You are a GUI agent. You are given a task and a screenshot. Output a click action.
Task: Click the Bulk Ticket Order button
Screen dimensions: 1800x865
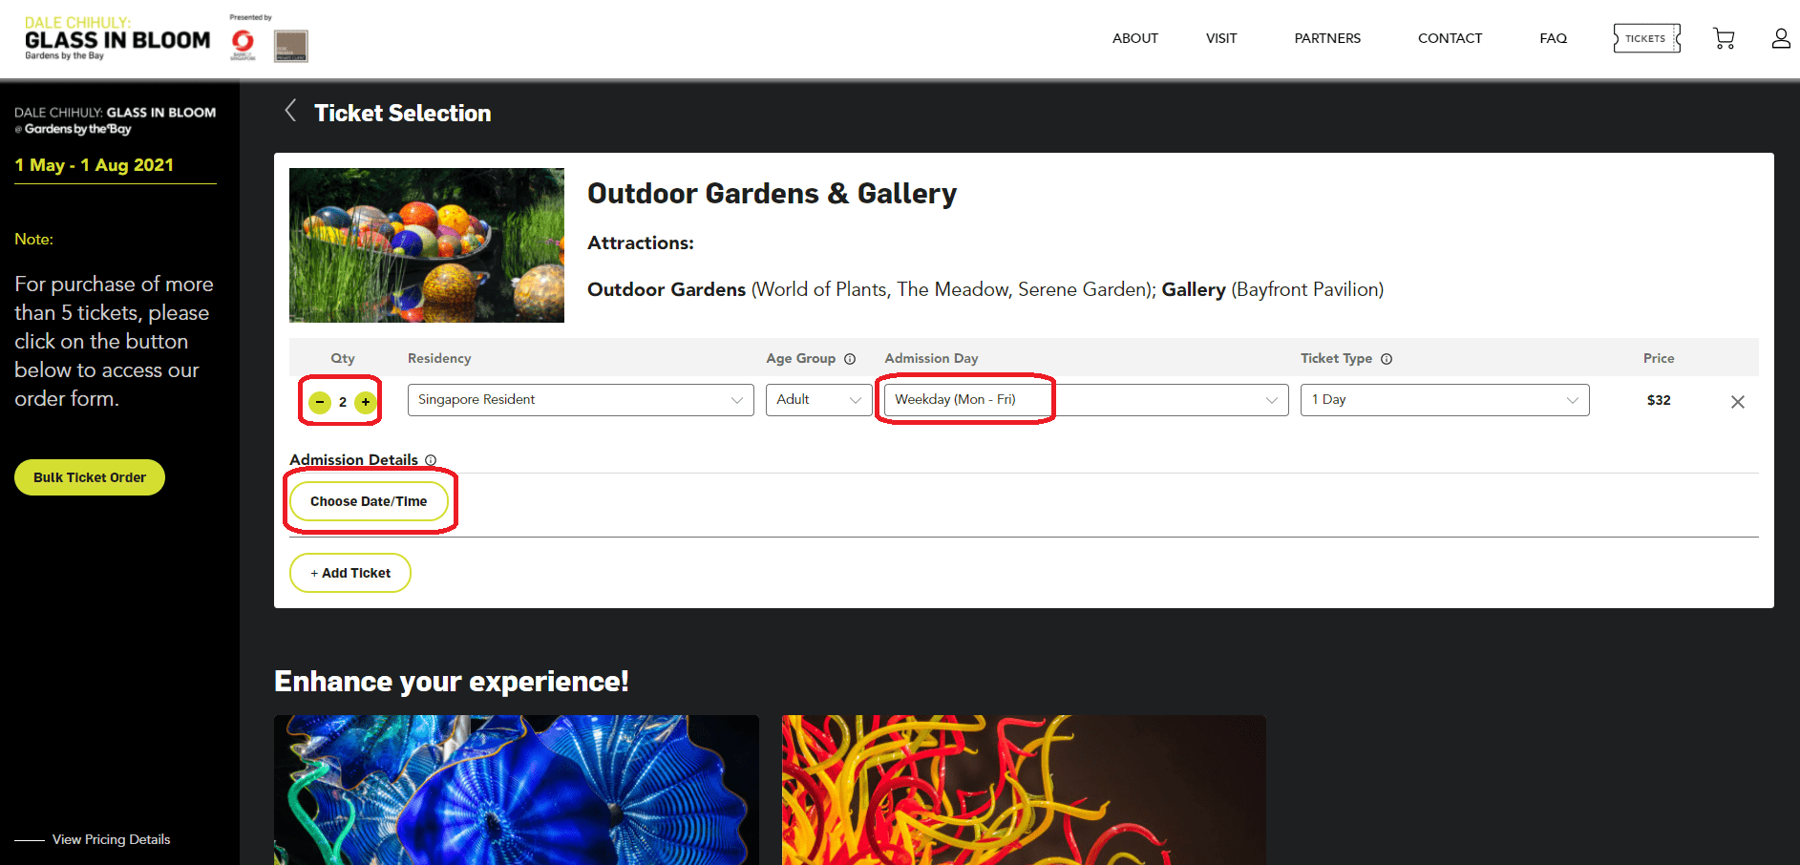coord(90,477)
